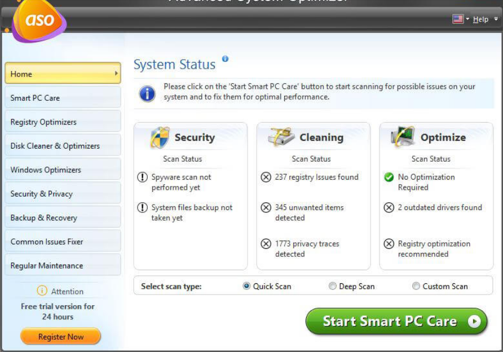Viewport: 503px width, 352px height.
Task: Click the System Status title
Action: tap(174, 64)
